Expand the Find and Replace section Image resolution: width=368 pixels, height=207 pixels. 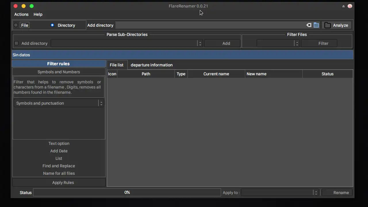coord(59,166)
